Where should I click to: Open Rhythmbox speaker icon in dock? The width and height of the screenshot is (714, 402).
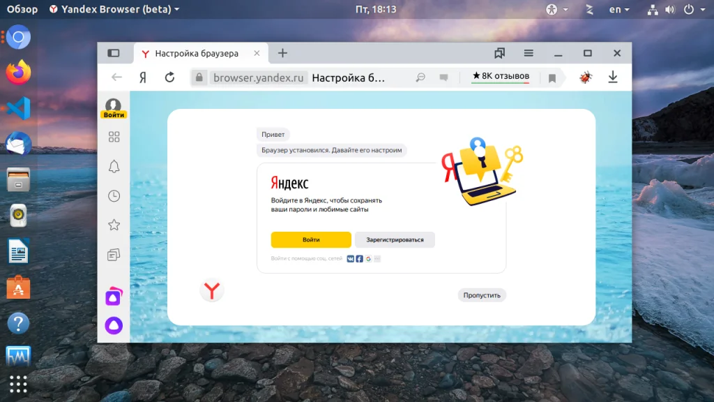coord(18,215)
